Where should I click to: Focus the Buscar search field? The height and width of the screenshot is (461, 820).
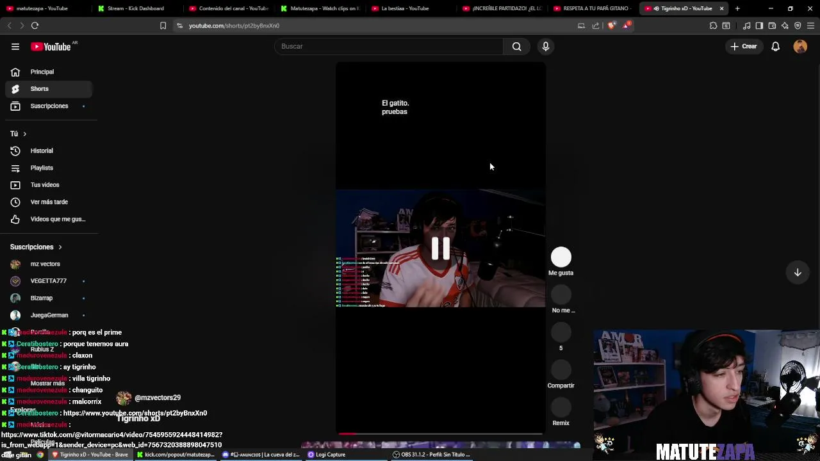(389, 46)
